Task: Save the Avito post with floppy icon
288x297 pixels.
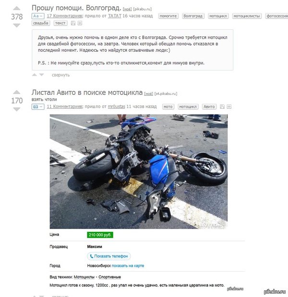Action: (x=222, y=107)
